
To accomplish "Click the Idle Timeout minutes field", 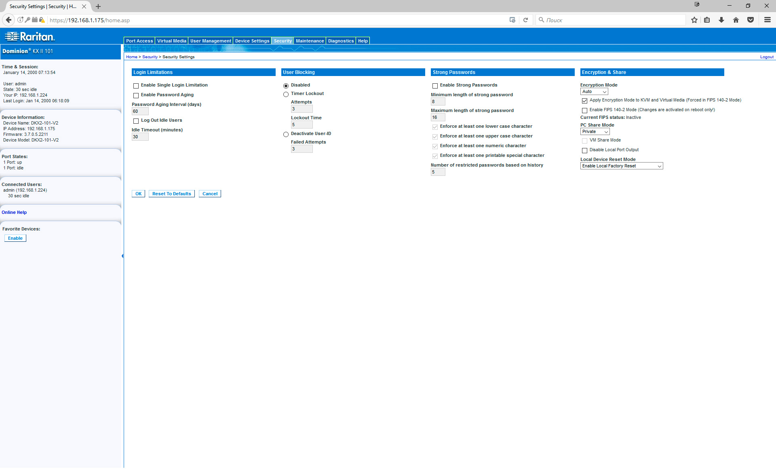I will [x=140, y=137].
